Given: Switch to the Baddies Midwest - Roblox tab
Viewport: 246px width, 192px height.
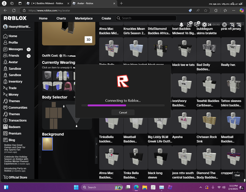Looking at the screenshot, I should click(47, 3).
